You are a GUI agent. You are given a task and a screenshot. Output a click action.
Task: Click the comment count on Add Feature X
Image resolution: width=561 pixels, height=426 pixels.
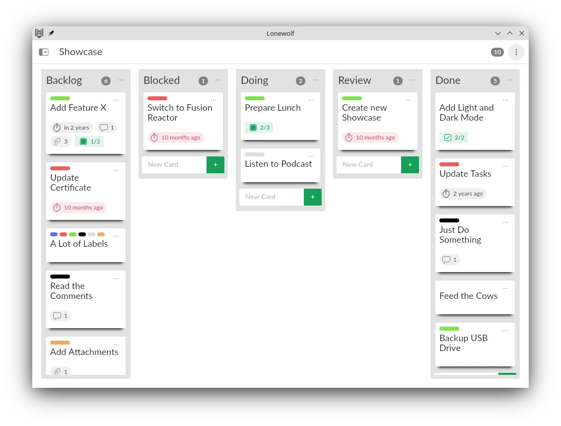pos(107,128)
